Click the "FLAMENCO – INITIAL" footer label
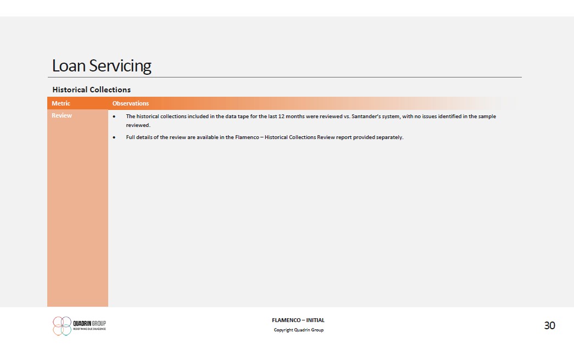Image resolution: width=574 pixels, height=360 pixels. coord(298,320)
